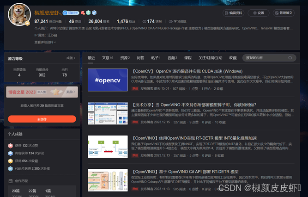Click the blue comments icon beside 134 次评论
Screen dimensions: 308x197
click(x=11, y=154)
